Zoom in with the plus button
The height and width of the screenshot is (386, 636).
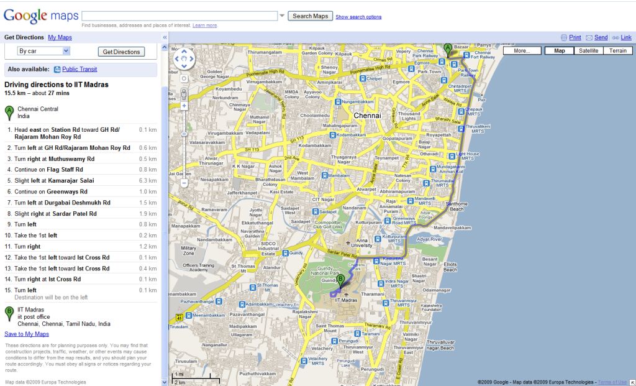[x=184, y=106]
